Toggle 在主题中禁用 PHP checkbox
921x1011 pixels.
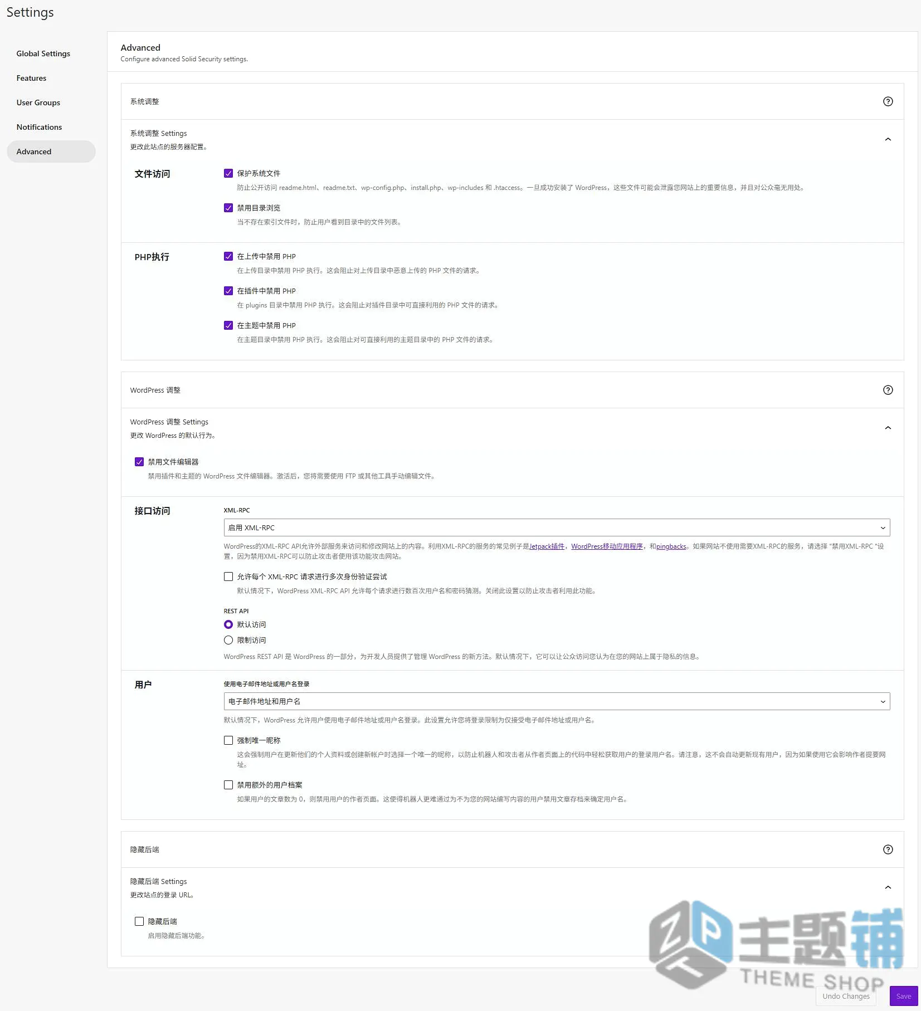(228, 325)
